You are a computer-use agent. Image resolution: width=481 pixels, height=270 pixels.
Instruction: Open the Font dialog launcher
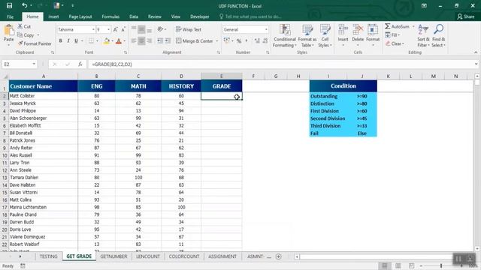[126, 52]
